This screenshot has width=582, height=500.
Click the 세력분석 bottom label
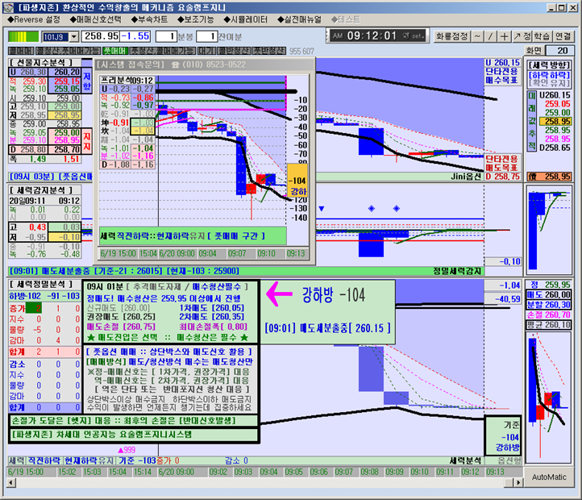coord(465,460)
